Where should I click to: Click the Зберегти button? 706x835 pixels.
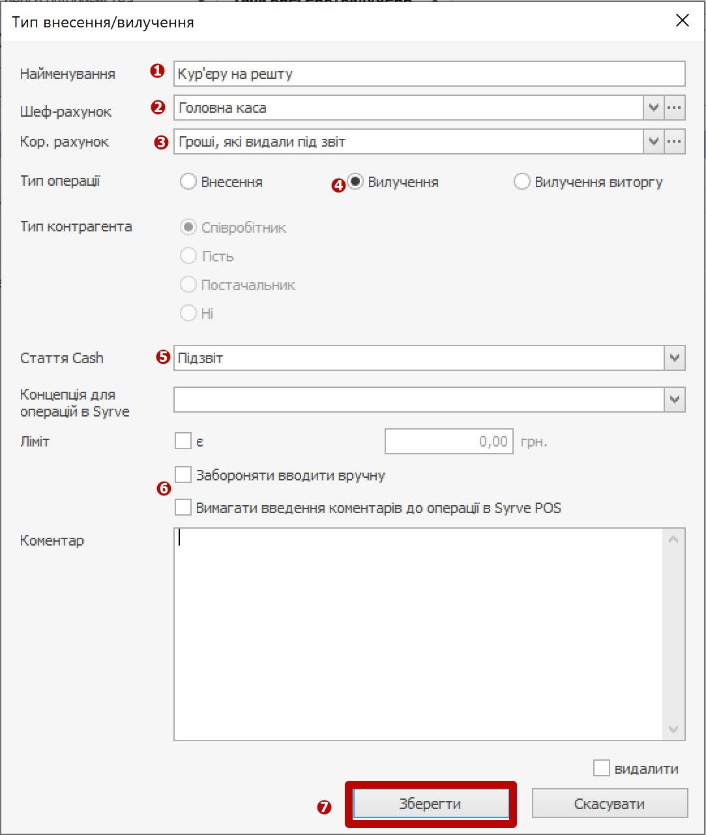[430, 804]
